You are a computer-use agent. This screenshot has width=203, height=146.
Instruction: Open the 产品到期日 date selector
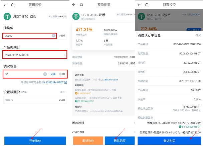35,55
